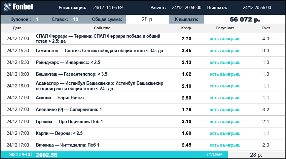Click the date 24/12 19:00 of Бешикташ row

click(x=18, y=74)
